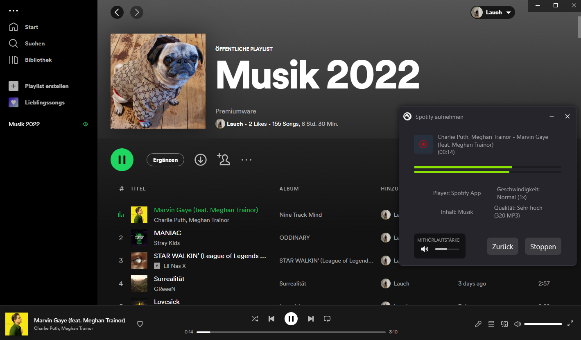Screen dimensions: 581x340
Task: Click the Qualität: Sehr hoch text
Action: point(518,212)
